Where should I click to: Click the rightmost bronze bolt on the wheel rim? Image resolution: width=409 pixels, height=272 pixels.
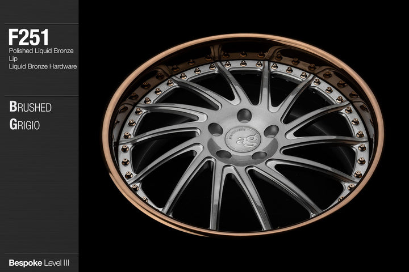362,147
